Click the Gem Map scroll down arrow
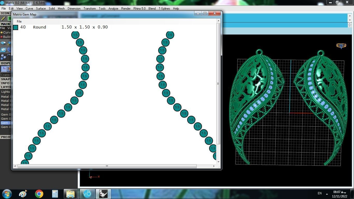 [x=218, y=162]
